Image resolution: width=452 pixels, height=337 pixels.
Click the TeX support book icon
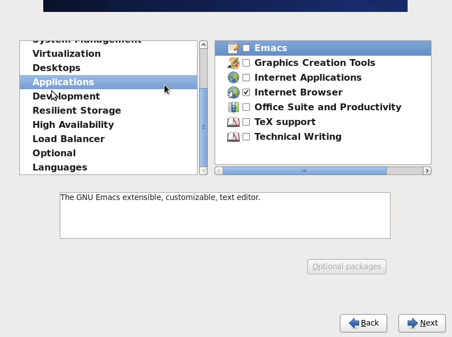[x=233, y=122]
